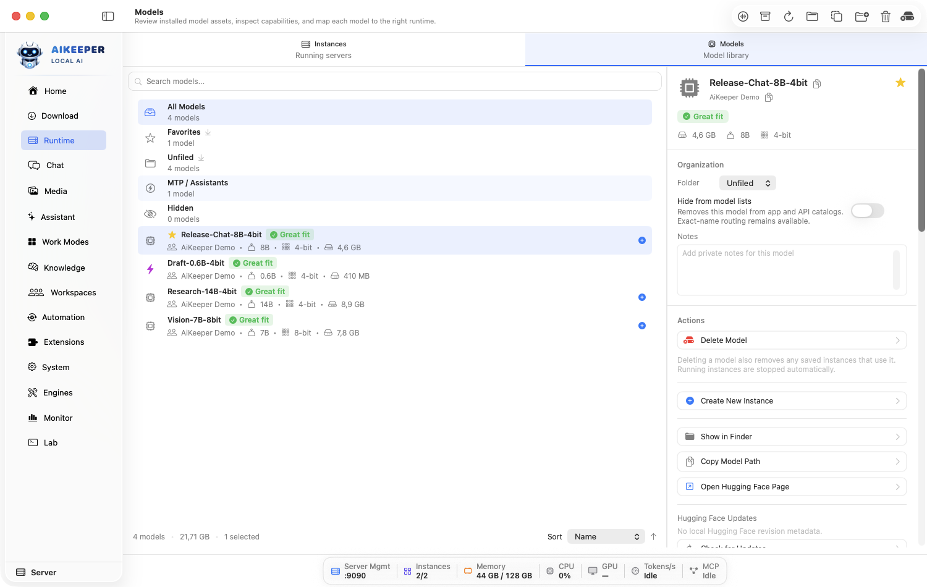The image size is (927, 587).
Task: Select the Favorites category
Action: 395,138
